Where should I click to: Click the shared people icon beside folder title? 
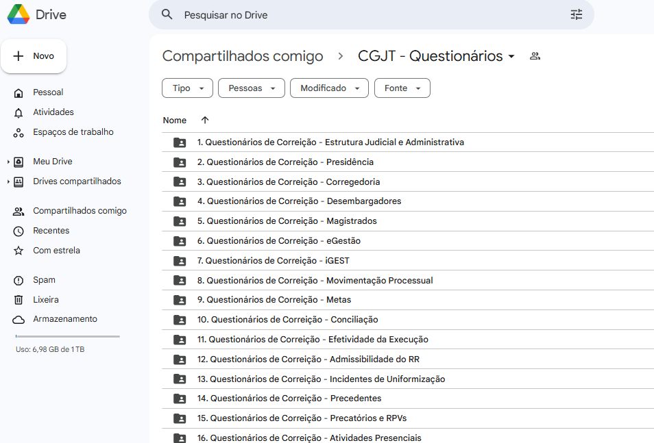535,56
